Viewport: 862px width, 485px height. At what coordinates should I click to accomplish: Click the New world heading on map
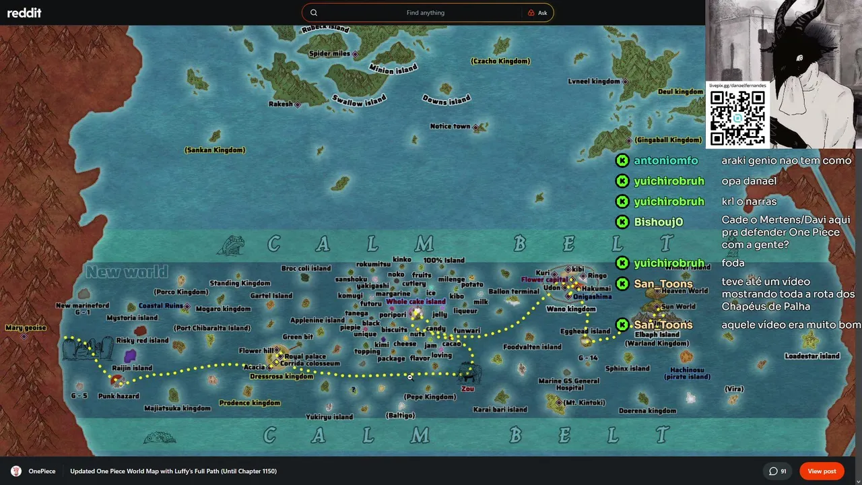coord(127,272)
